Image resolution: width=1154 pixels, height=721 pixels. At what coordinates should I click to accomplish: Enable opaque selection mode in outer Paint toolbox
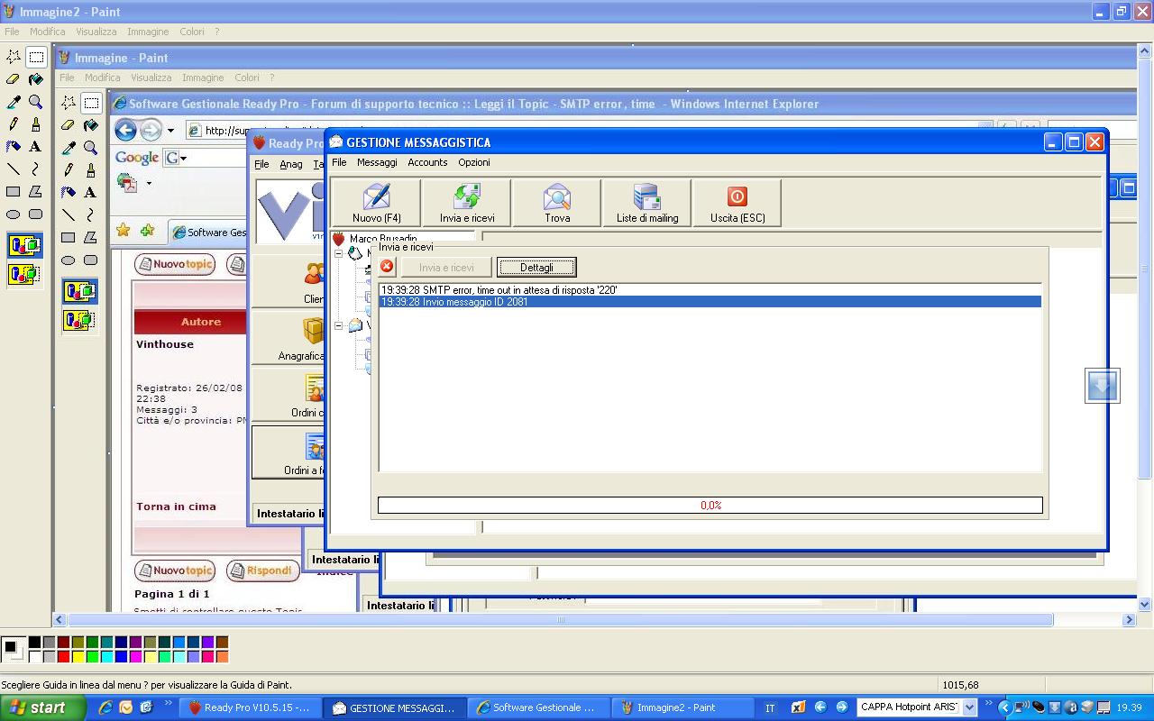click(x=24, y=245)
